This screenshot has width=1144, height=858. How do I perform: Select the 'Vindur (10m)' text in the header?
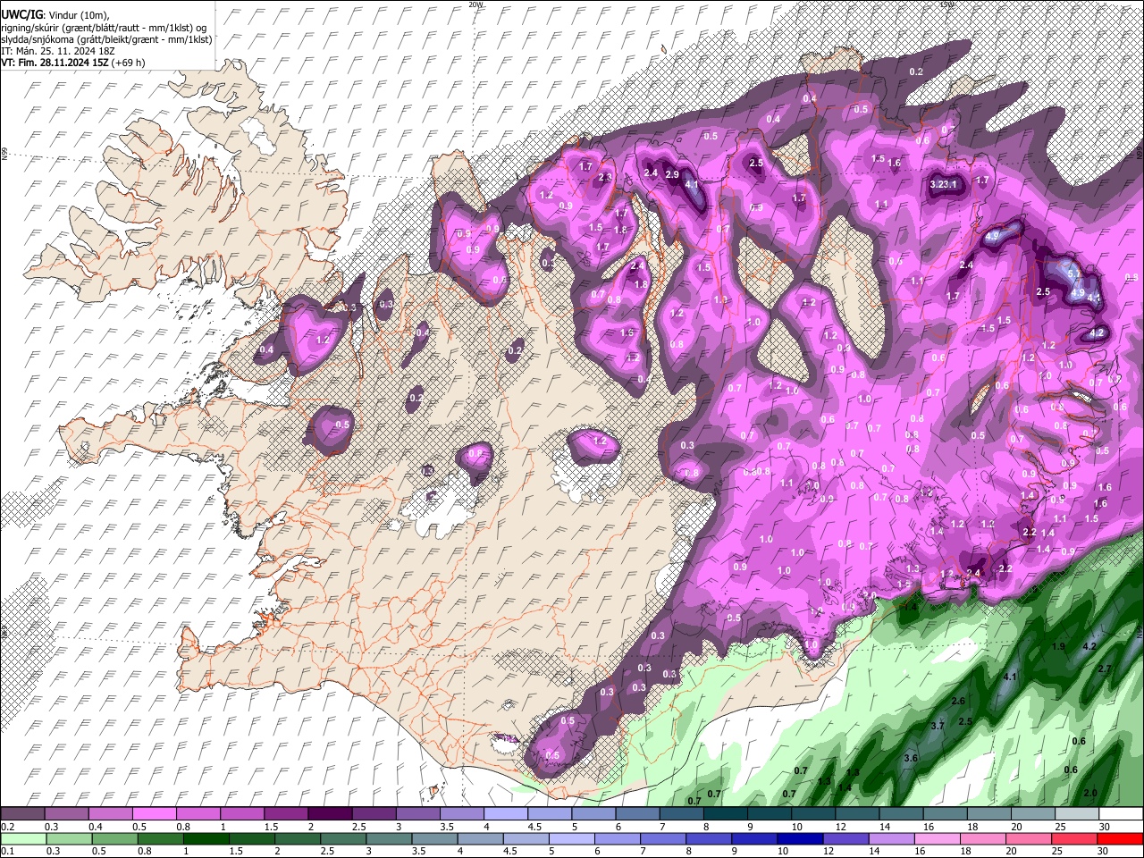coord(79,15)
